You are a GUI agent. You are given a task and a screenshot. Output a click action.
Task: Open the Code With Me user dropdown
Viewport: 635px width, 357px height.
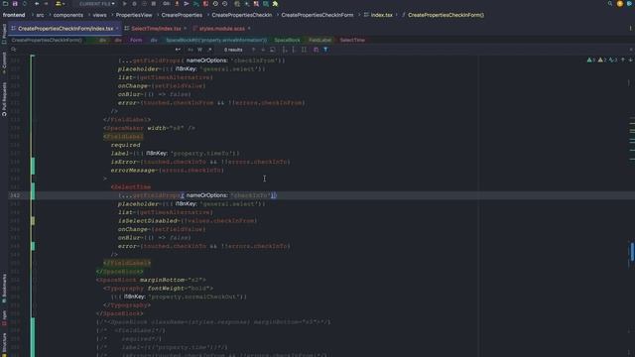tap(60, 4)
